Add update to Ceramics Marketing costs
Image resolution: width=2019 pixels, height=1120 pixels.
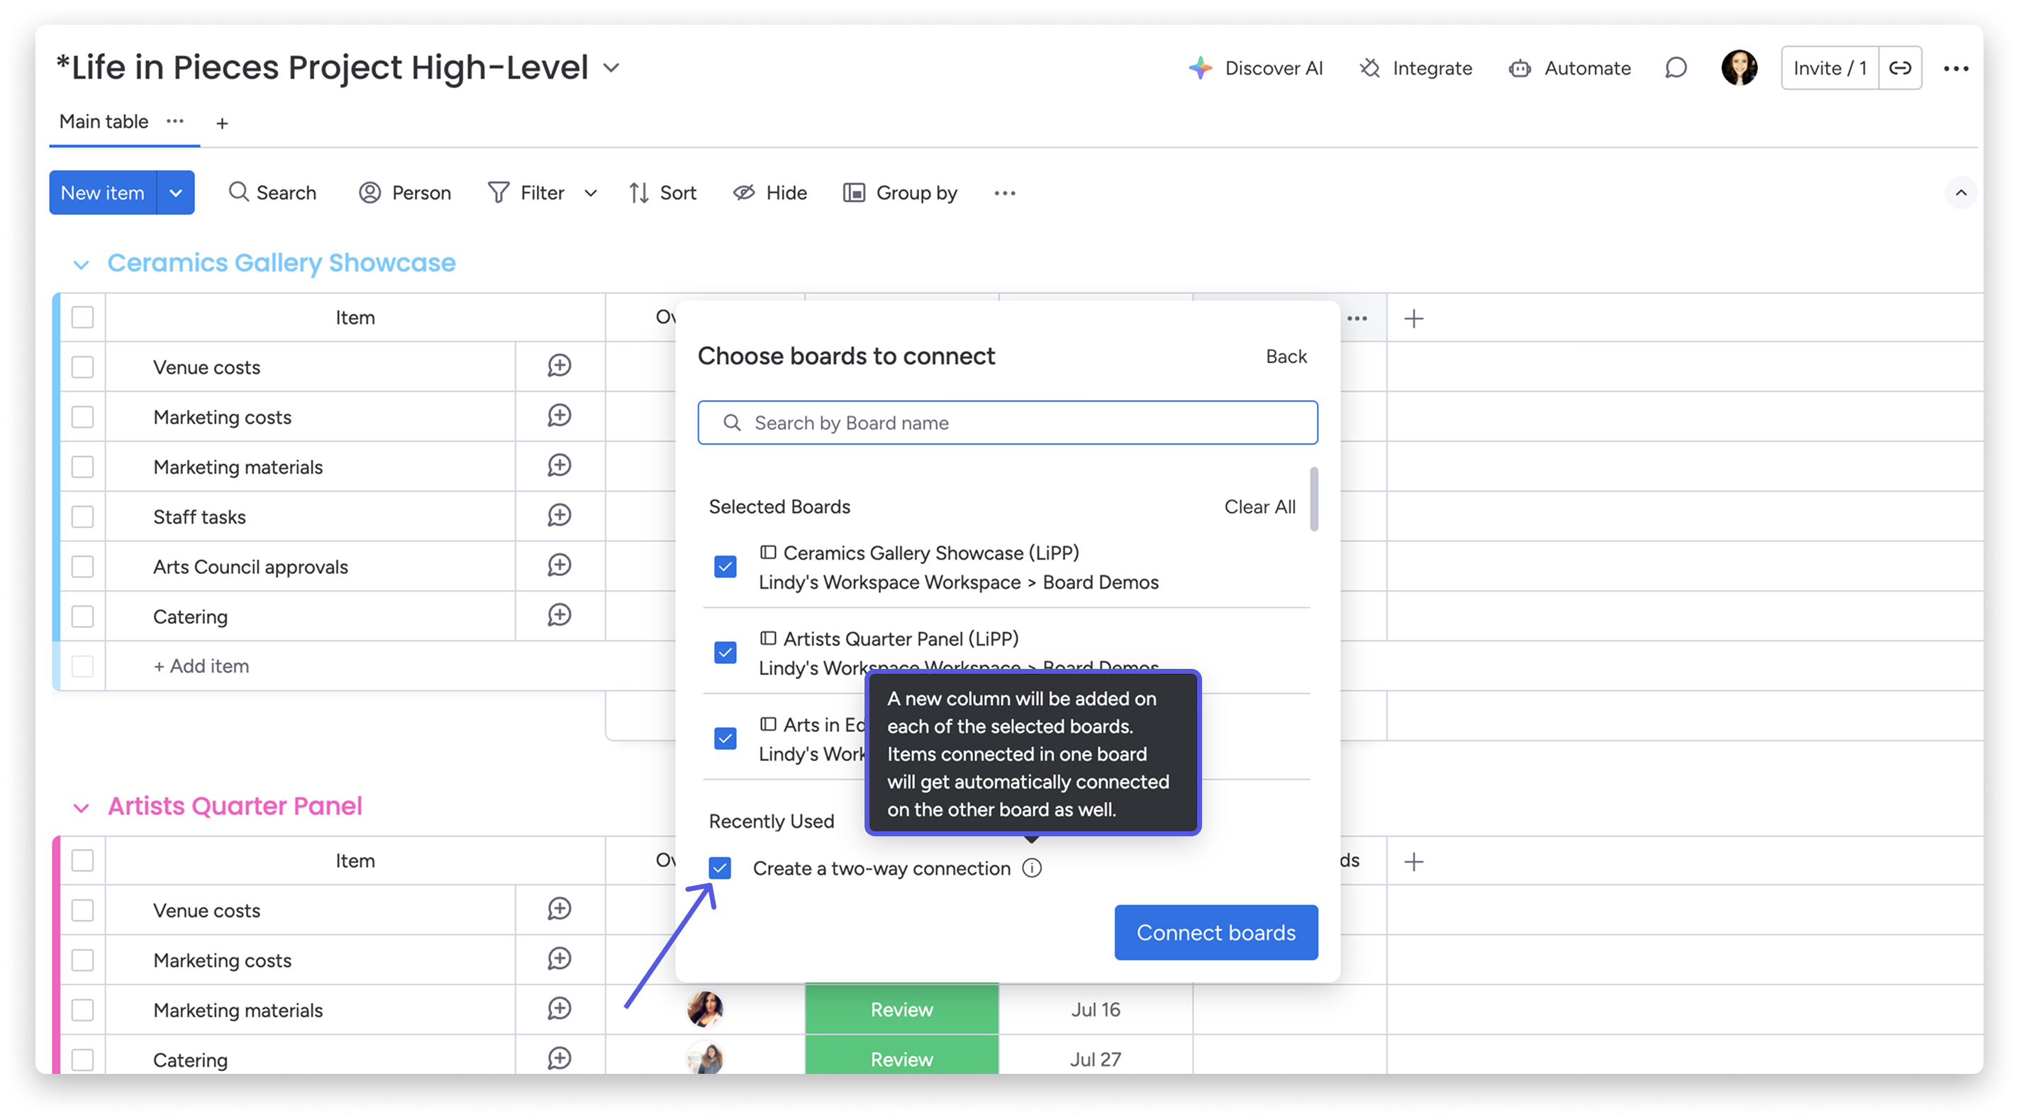tap(559, 416)
